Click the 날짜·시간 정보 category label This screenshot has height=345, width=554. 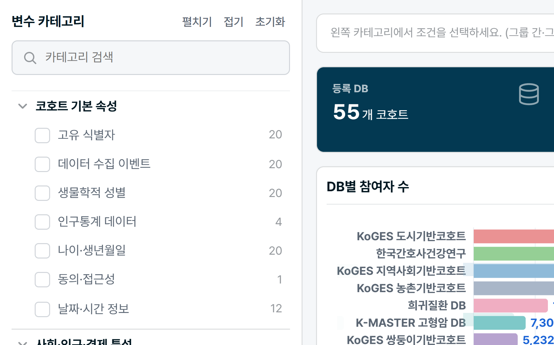point(93,309)
